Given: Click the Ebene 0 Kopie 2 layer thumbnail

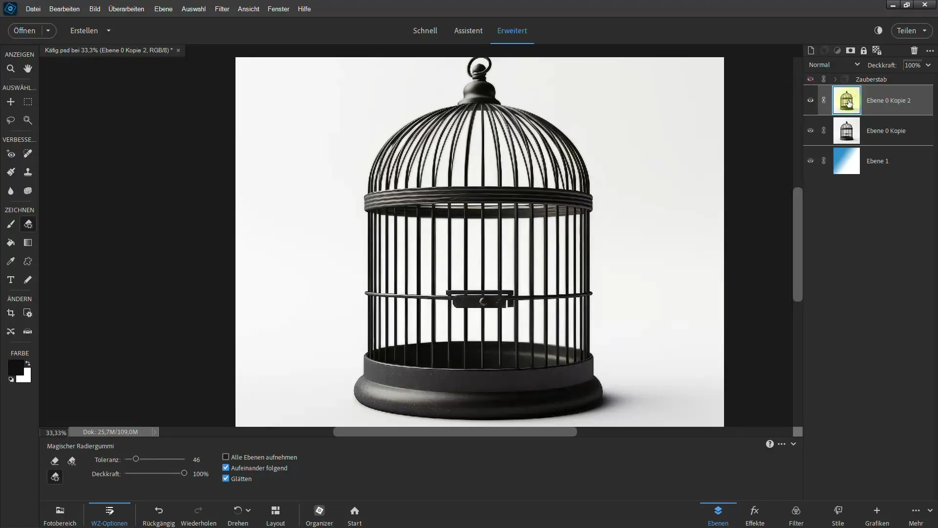Looking at the screenshot, I should point(846,100).
